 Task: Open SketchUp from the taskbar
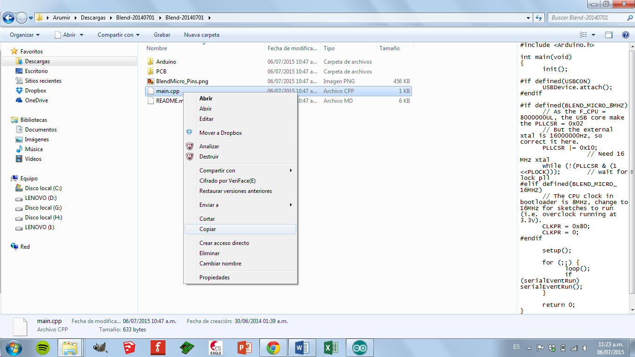click(130, 347)
